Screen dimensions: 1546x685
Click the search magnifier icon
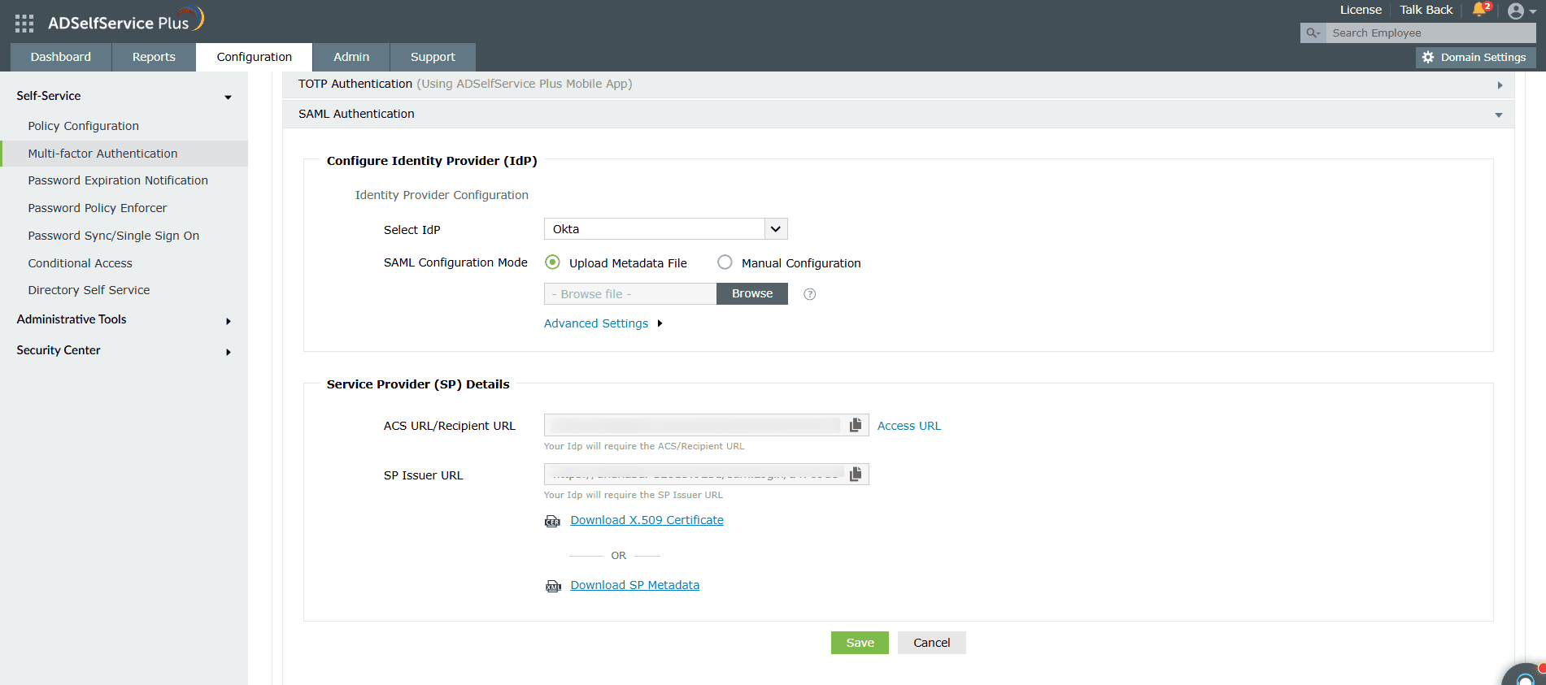point(1312,33)
